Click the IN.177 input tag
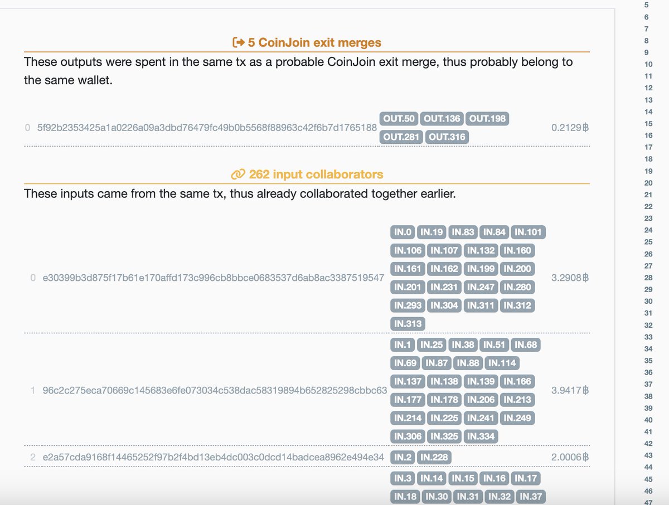This screenshot has height=505, width=669. [x=408, y=400]
